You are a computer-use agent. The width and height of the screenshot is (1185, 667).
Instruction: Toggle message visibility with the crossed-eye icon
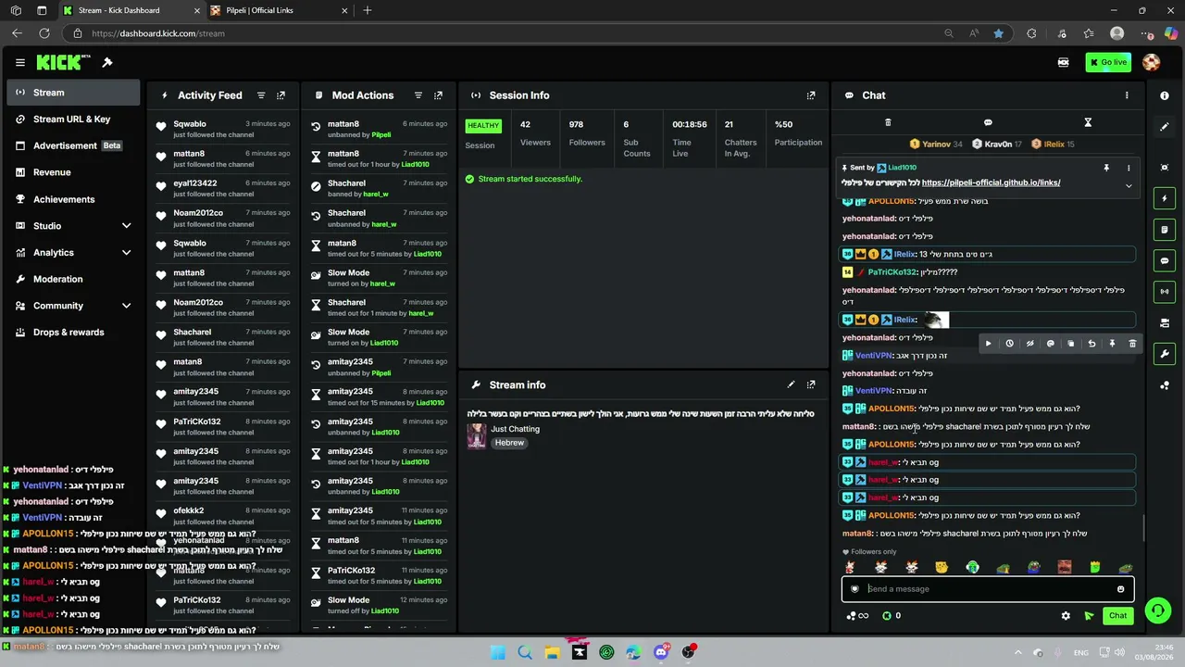point(1029,344)
